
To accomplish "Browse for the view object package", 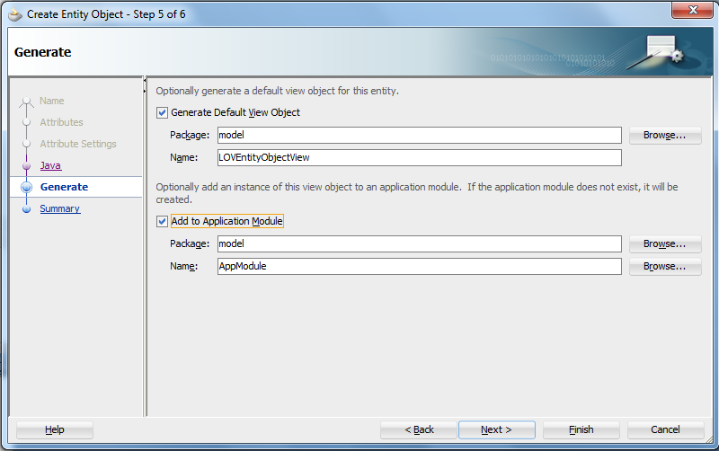I will 665,135.
